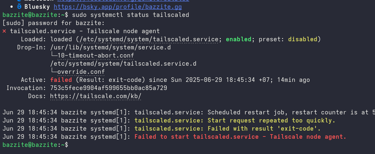Viewport: 375px width, 154px height.
Task: Click the yellow 'disabled' preset text
Action: click(x=303, y=39)
